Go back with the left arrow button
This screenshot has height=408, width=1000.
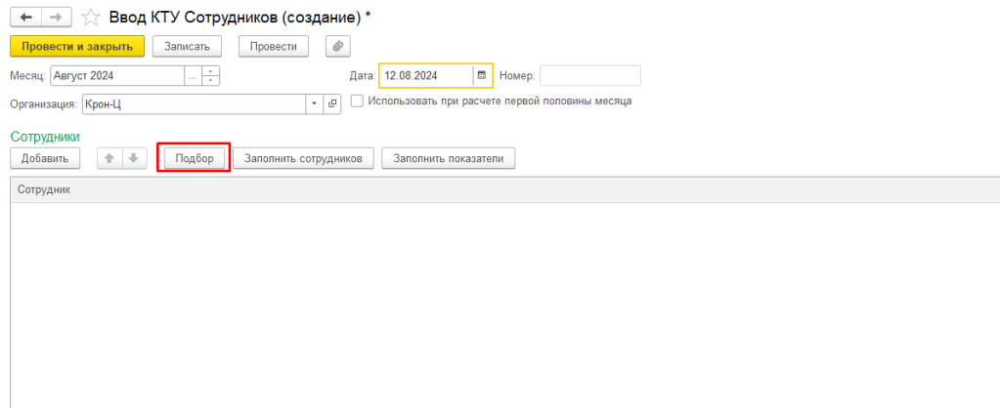click(26, 18)
